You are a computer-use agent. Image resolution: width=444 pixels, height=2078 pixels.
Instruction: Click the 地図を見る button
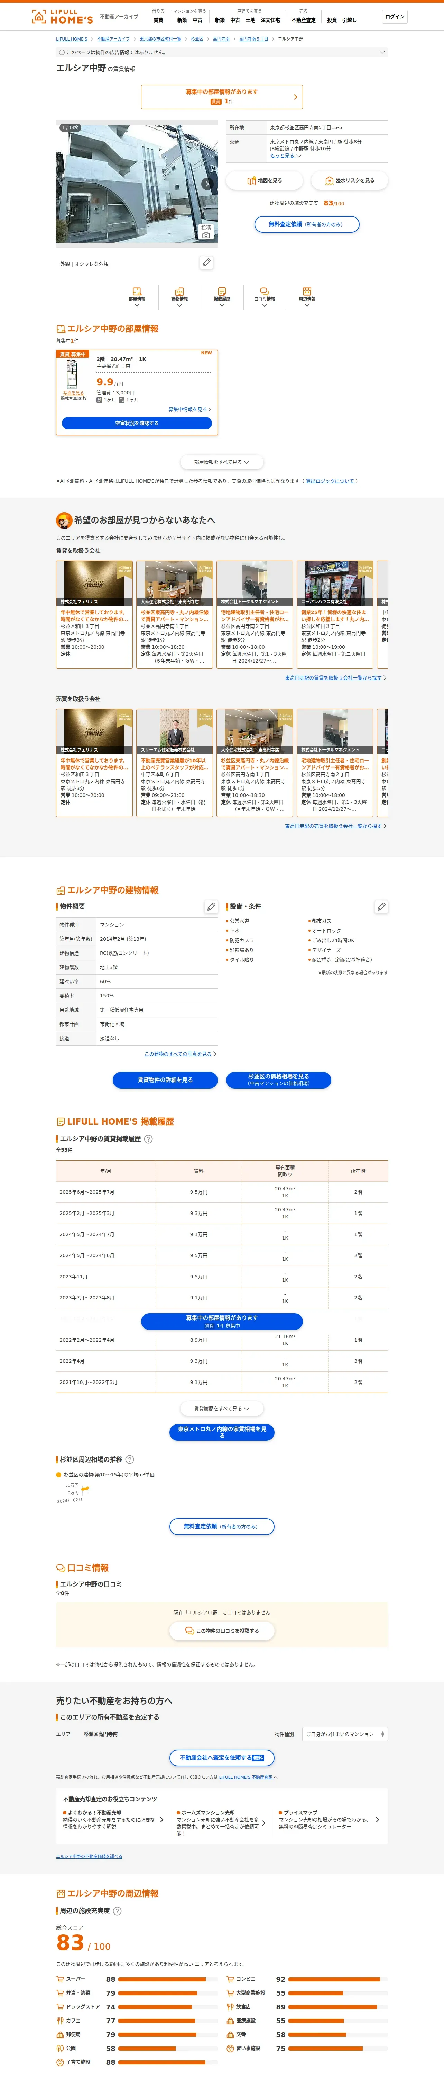[x=264, y=181]
